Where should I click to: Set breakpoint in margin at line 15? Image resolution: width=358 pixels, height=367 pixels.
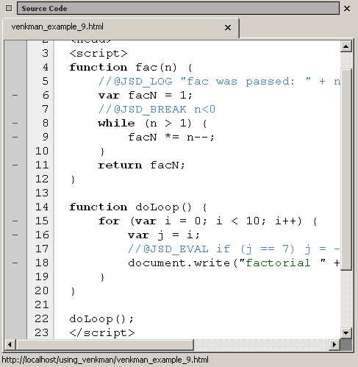pyautogui.click(x=15, y=221)
